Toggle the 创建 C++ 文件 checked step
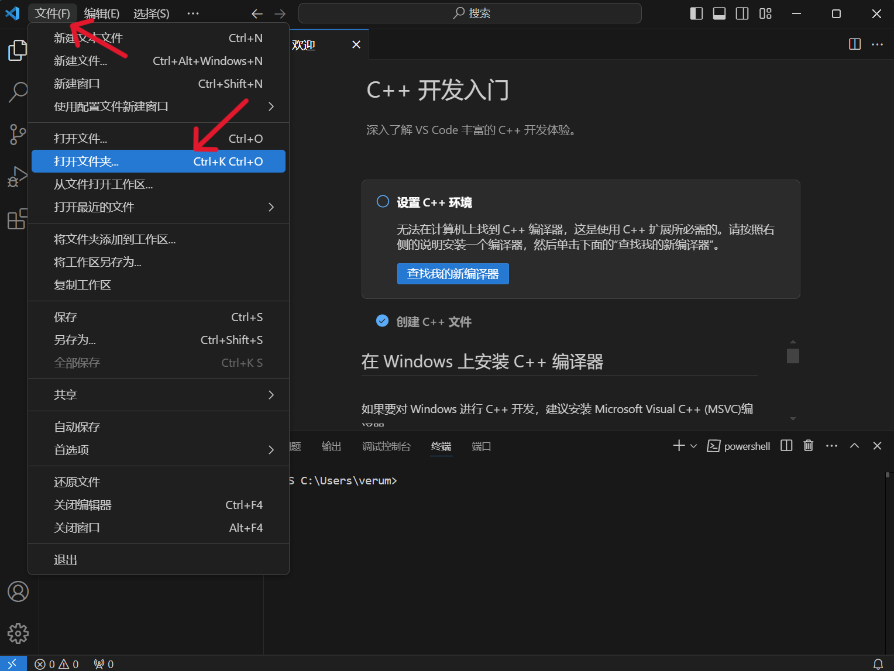This screenshot has height=671, width=894. (x=382, y=321)
